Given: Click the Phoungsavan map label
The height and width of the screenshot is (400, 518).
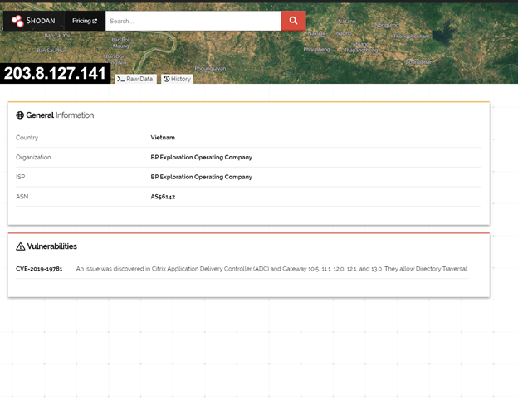Looking at the screenshot, I should click(210, 68).
